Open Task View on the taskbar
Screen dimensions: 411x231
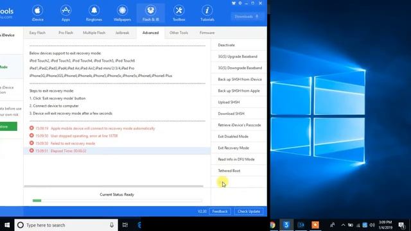(x=125, y=225)
